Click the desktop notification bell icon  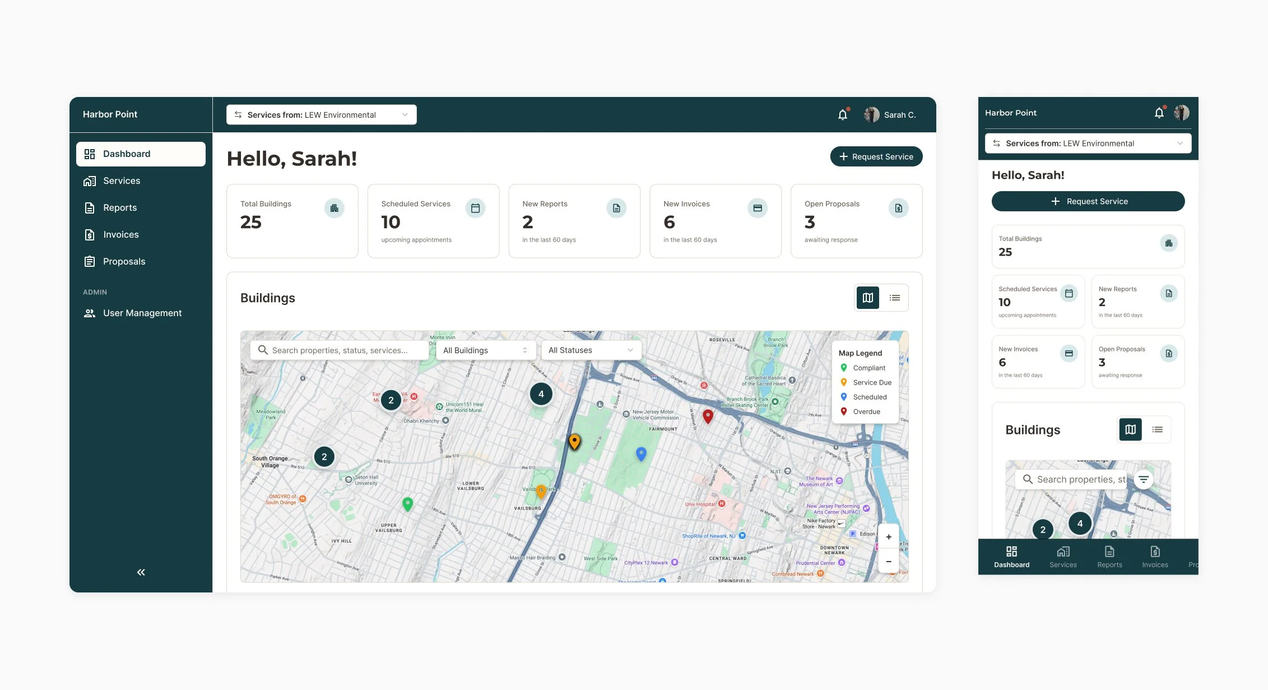[x=843, y=115]
